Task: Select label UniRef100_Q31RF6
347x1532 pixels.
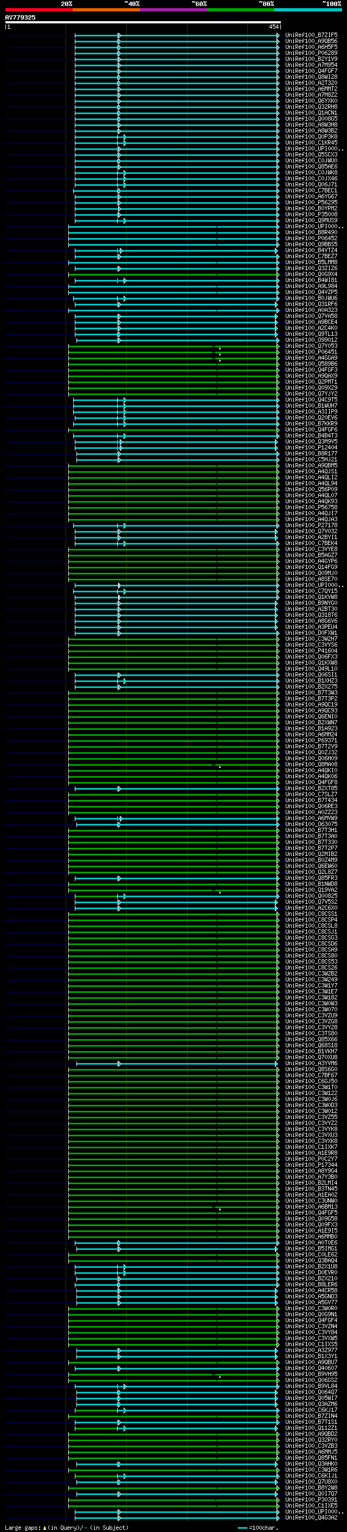Action: (311, 304)
